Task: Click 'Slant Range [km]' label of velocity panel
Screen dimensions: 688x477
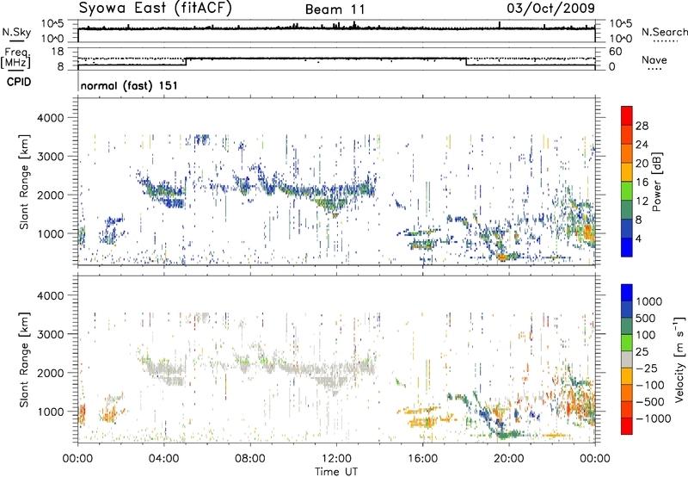Action: click(24, 359)
